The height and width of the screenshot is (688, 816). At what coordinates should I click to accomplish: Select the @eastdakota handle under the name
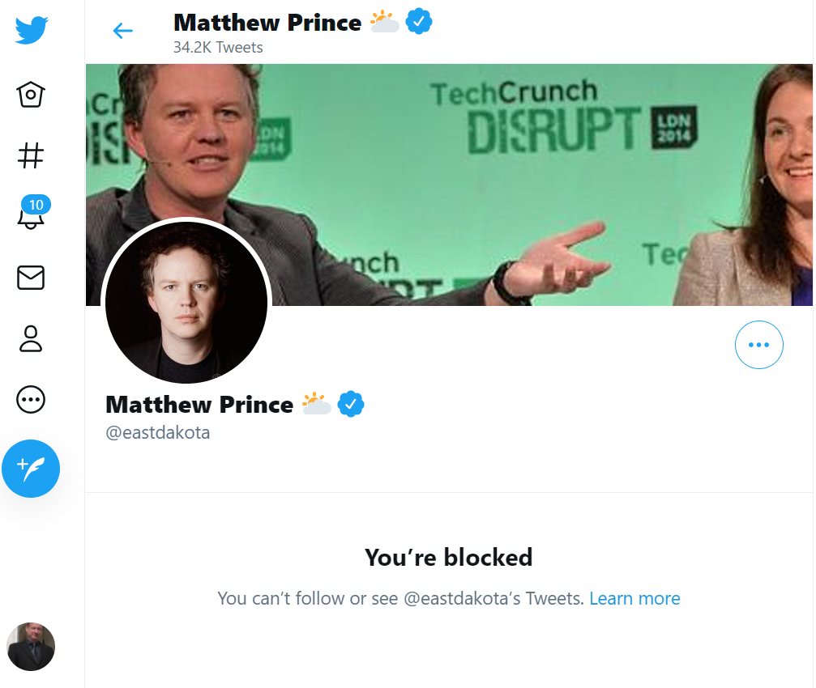click(x=158, y=432)
